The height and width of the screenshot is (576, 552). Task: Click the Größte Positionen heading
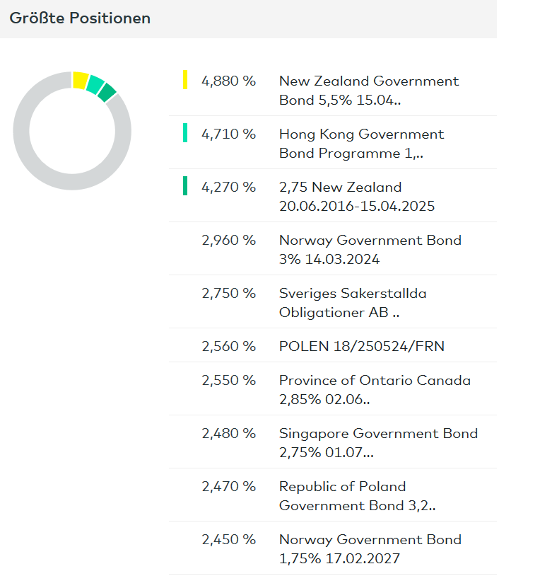80,18
